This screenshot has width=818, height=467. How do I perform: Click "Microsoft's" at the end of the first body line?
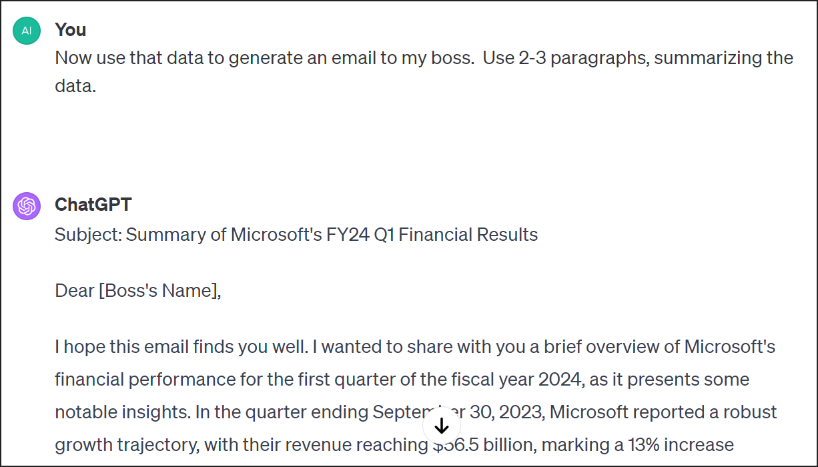tap(730, 347)
